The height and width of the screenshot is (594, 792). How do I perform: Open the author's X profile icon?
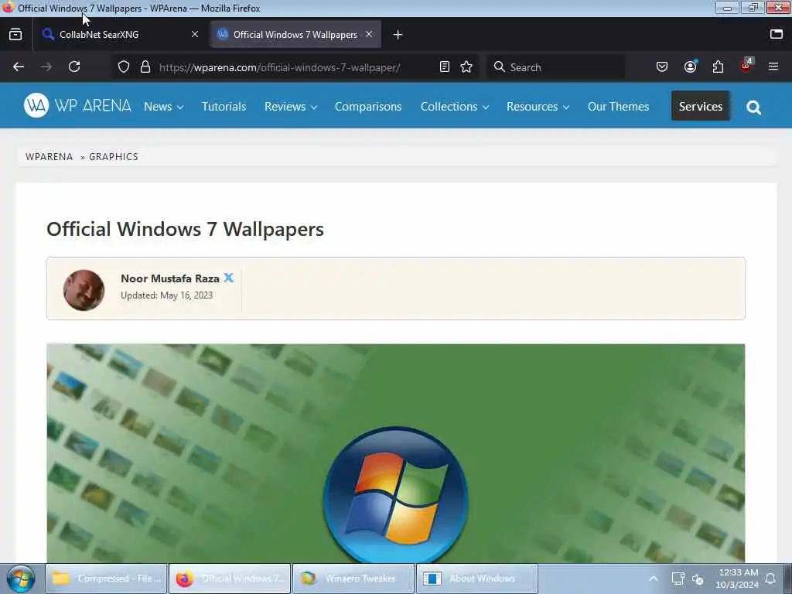coord(228,278)
